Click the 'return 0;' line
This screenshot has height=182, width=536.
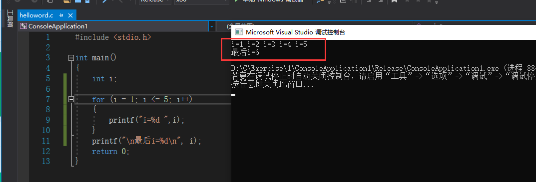coord(111,151)
